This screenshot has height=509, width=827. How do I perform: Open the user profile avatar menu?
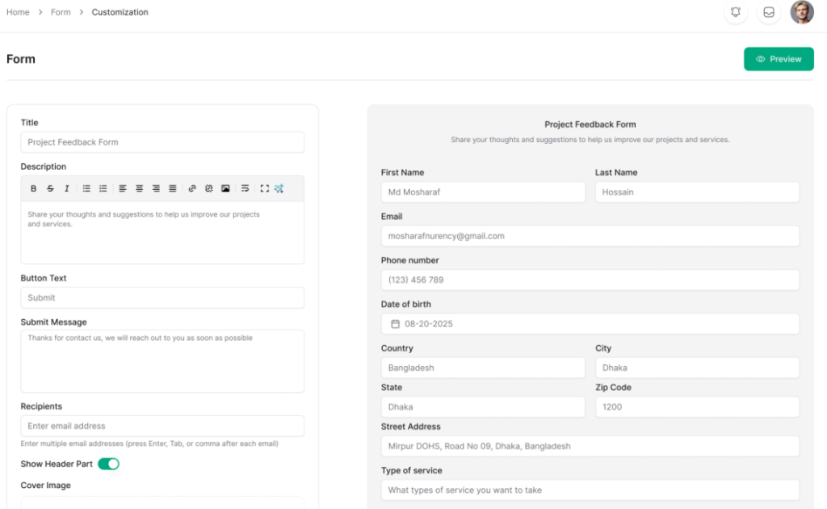[802, 12]
